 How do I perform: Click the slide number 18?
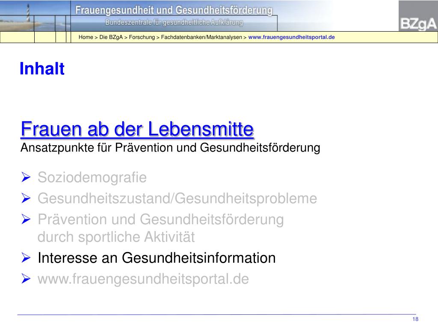[x=415, y=319]
